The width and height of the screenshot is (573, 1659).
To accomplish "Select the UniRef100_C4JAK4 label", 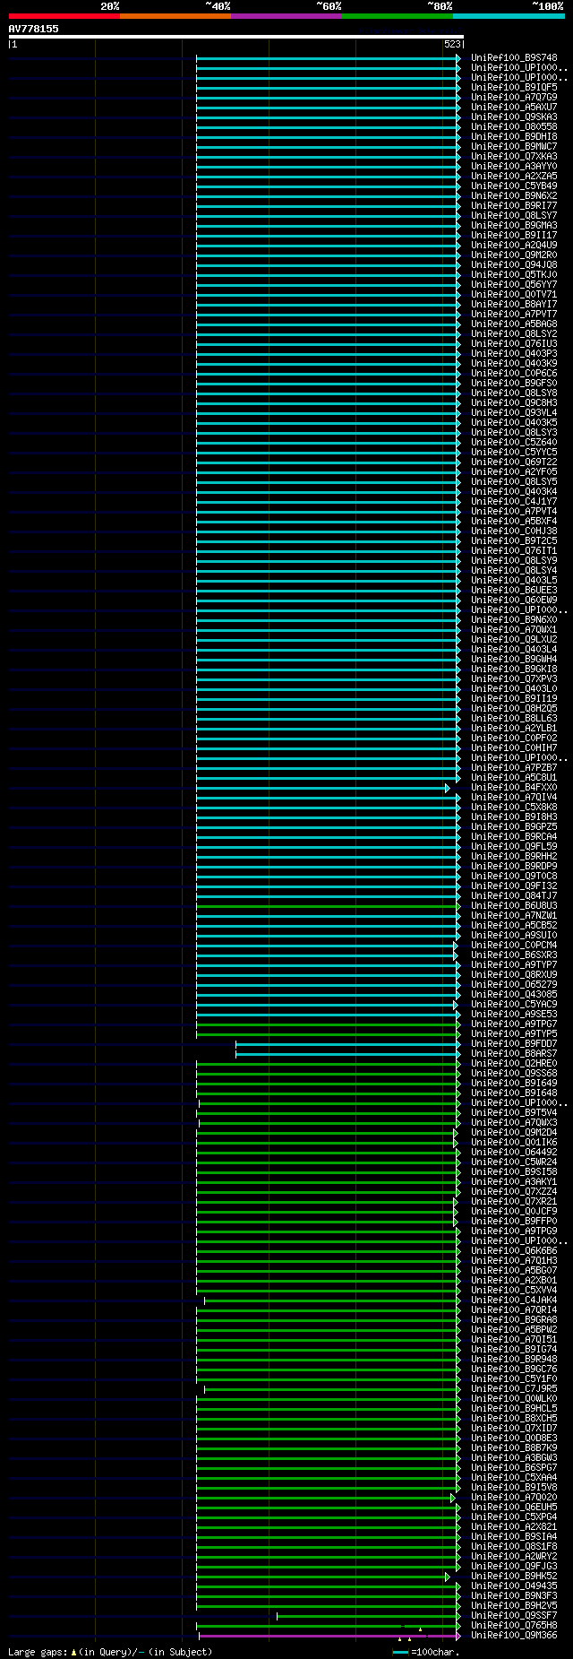I will (x=514, y=1300).
